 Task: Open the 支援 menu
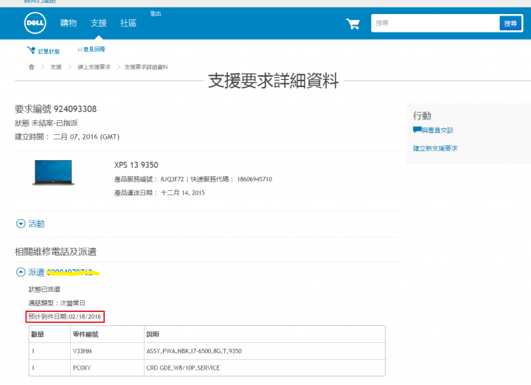pos(99,23)
